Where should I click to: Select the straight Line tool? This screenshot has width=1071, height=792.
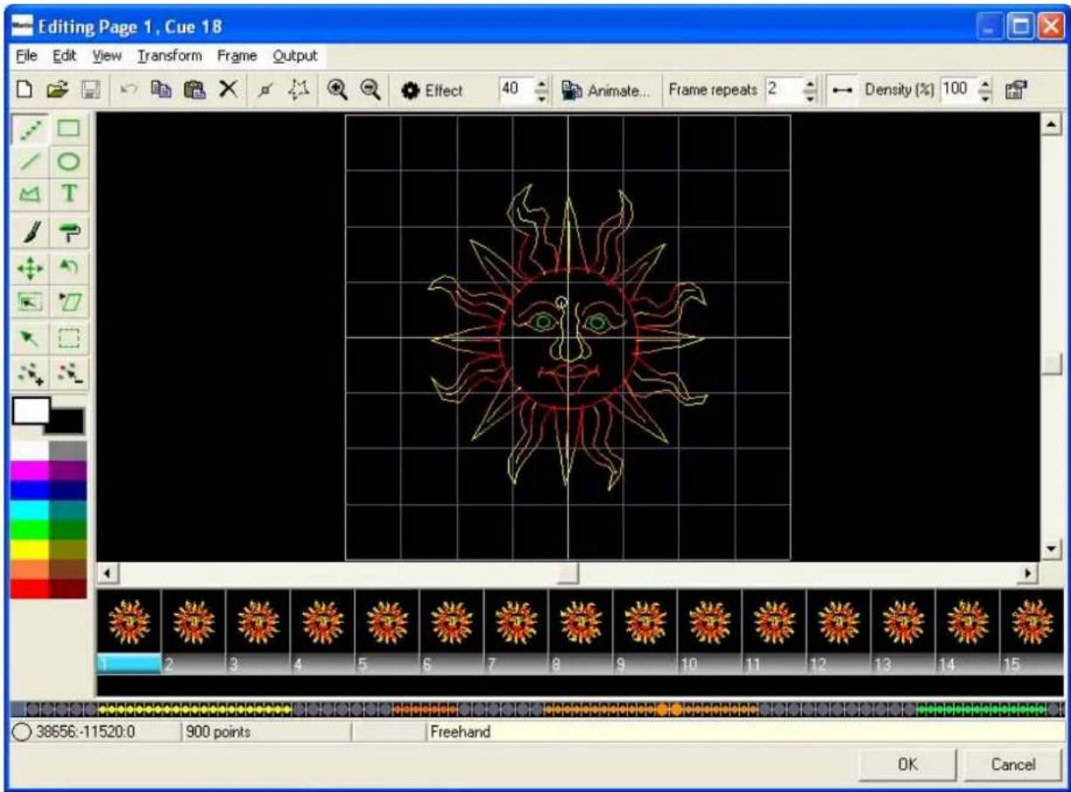pos(31,162)
